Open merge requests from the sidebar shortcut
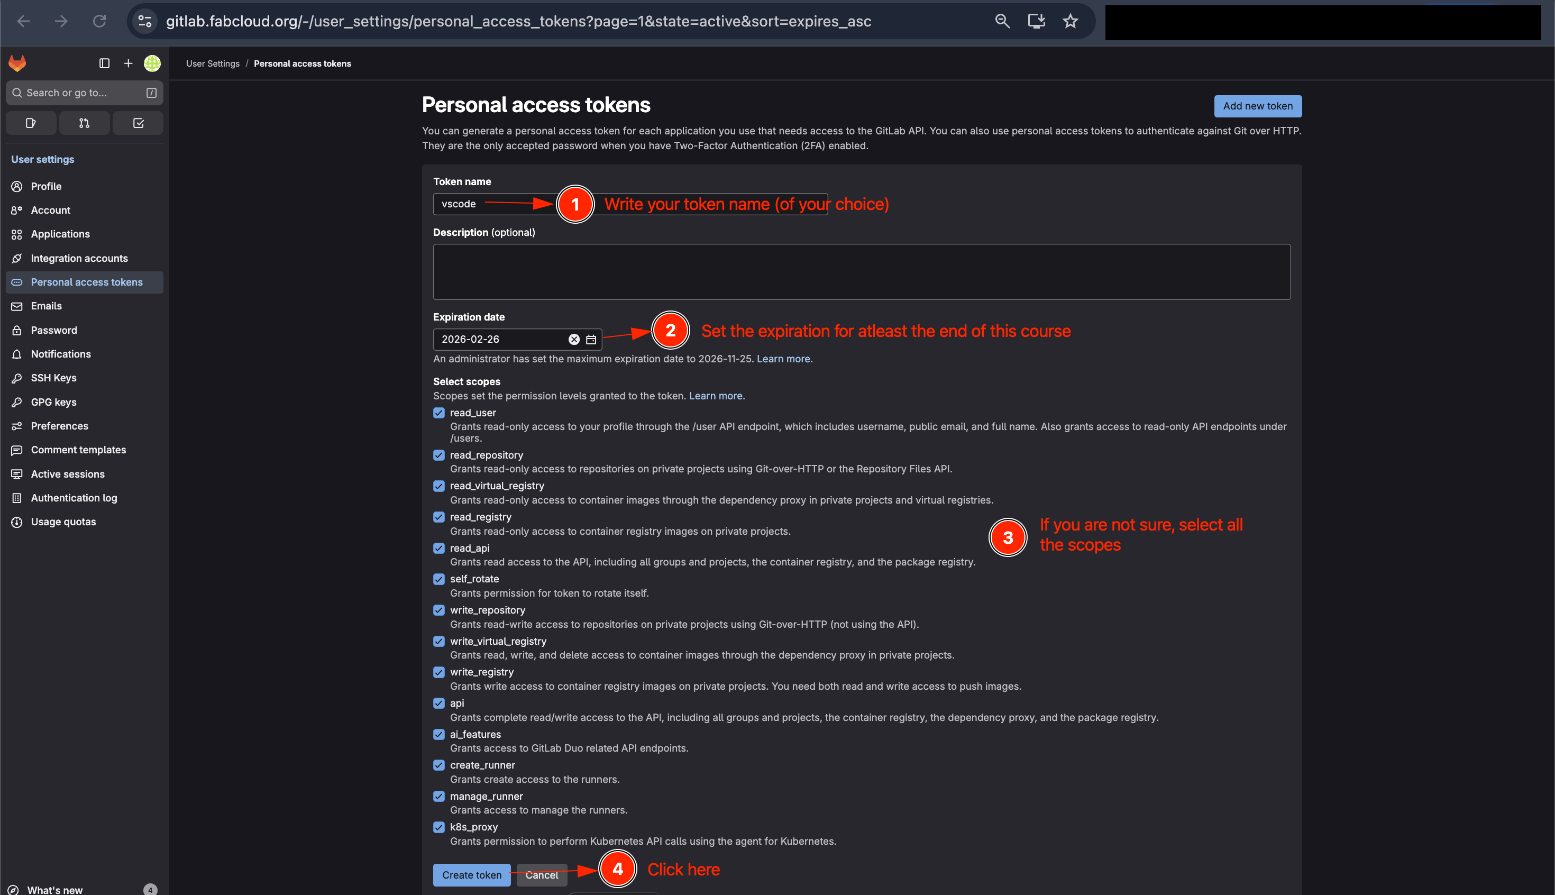Screen dimensions: 1555x895 pos(84,122)
